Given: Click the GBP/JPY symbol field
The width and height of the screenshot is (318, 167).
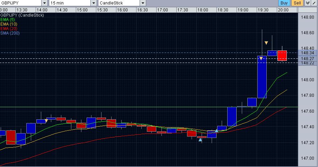Looking at the screenshot, I should click(21, 3).
